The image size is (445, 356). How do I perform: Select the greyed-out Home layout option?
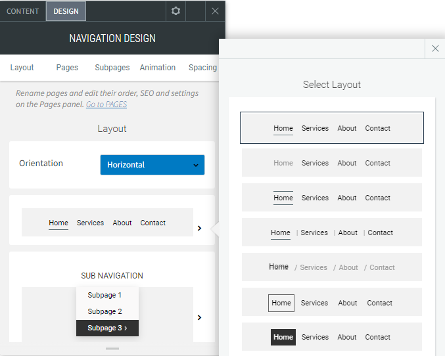[332, 163]
